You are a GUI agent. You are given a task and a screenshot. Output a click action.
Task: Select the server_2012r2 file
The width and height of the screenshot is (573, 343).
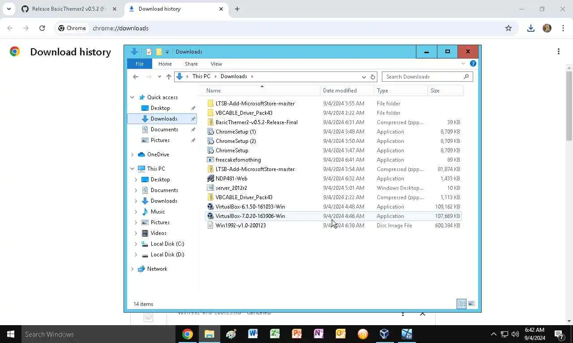click(x=334, y=188)
